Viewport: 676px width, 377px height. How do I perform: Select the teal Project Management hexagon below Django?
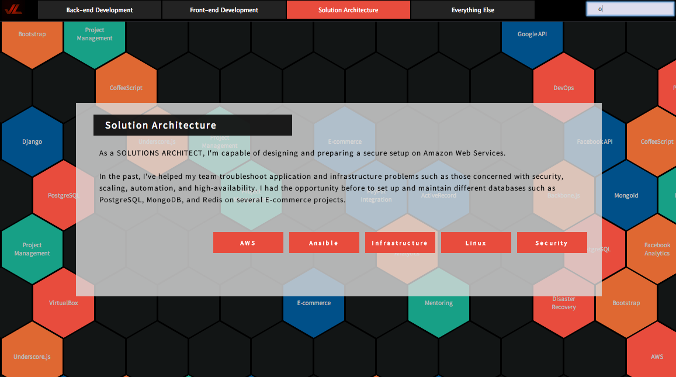tap(32, 250)
